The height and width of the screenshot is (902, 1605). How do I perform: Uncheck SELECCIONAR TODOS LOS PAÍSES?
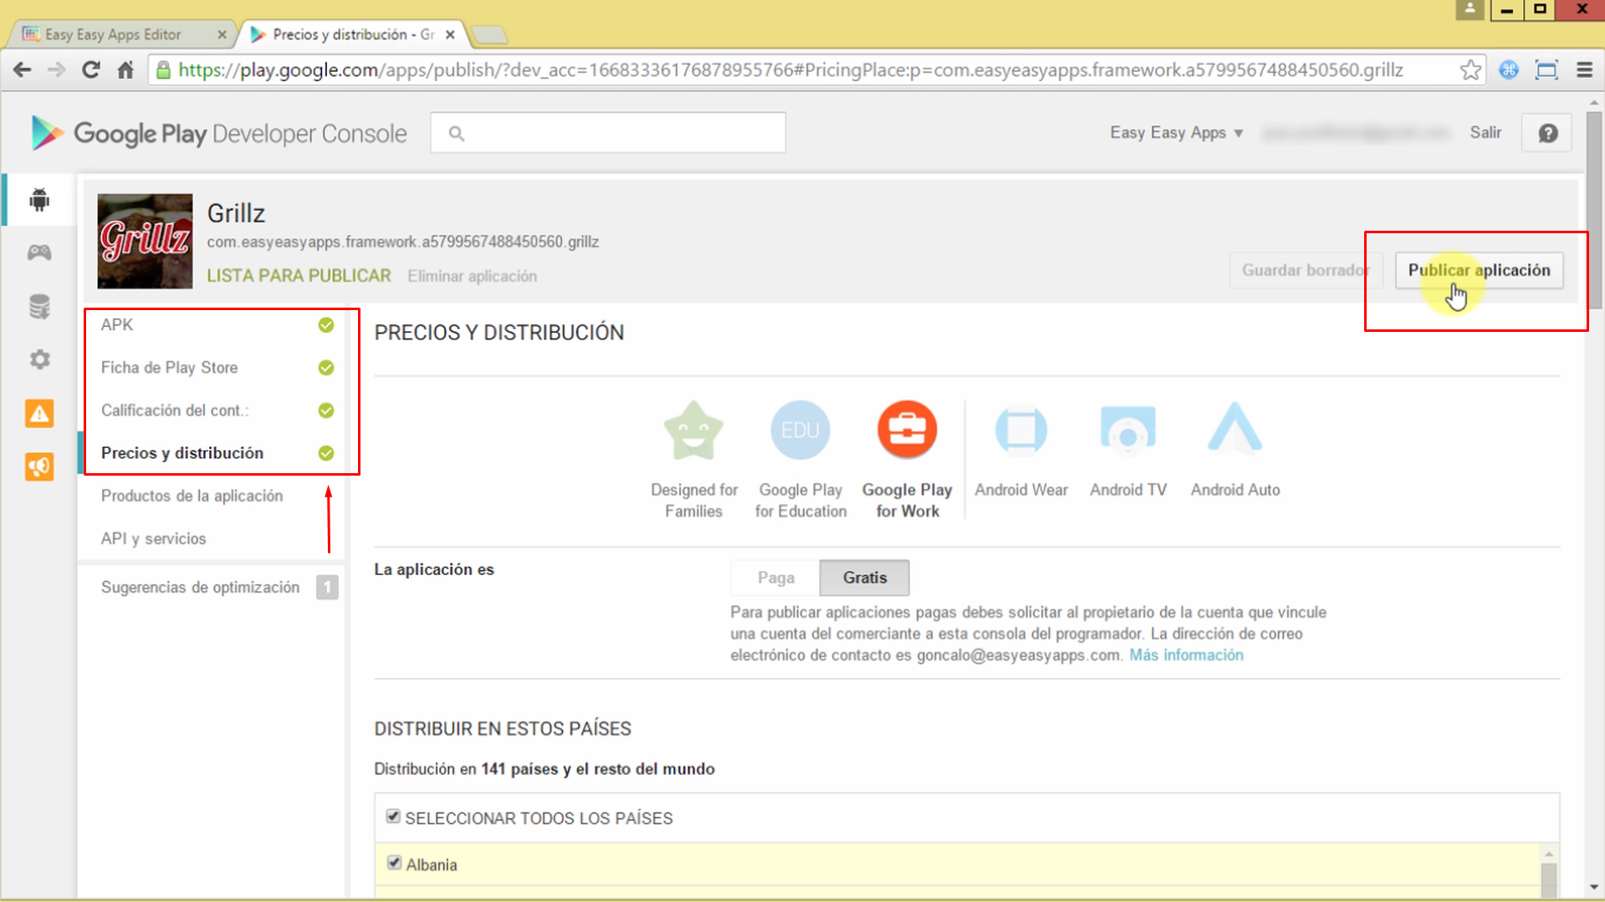tap(392, 816)
